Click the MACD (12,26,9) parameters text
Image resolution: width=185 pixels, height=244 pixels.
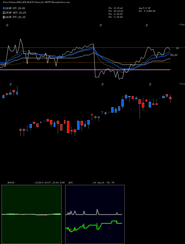(49, 183)
